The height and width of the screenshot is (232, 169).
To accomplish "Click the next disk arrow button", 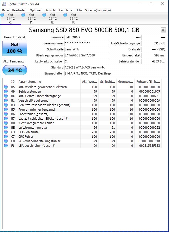I will 163,30.
